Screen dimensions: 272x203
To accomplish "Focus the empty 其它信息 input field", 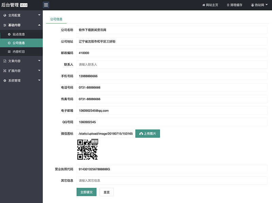I will click(172, 181).
